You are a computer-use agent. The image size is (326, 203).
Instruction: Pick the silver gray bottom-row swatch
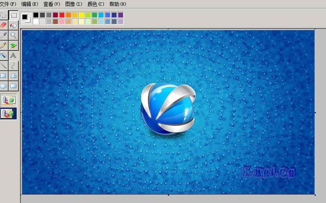click(49, 22)
